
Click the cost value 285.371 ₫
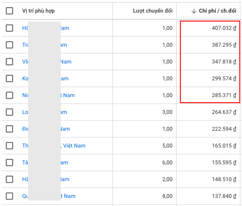pos(224,95)
